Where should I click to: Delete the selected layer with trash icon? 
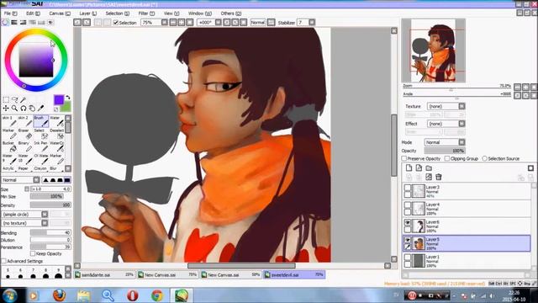(x=439, y=177)
